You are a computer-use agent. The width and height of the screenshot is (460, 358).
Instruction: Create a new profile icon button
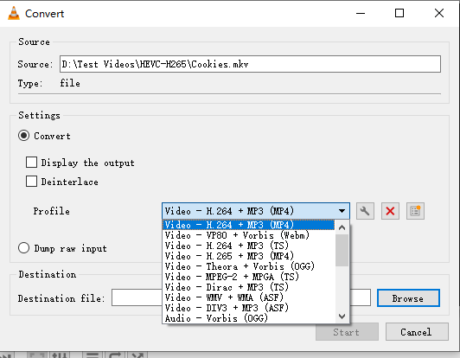pyautogui.click(x=415, y=211)
